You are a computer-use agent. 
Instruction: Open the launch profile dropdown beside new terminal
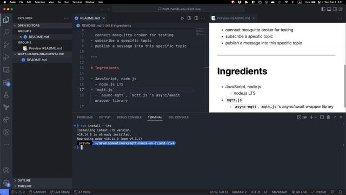click(316, 117)
